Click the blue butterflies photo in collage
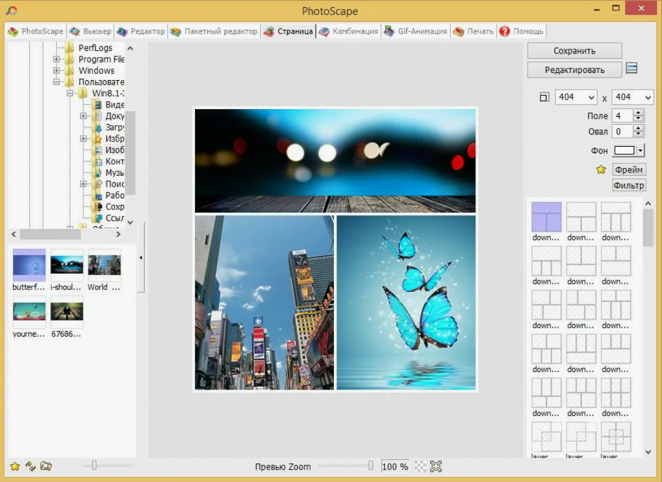Image resolution: width=662 pixels, height=482 pixels. (x=406, y=302)
